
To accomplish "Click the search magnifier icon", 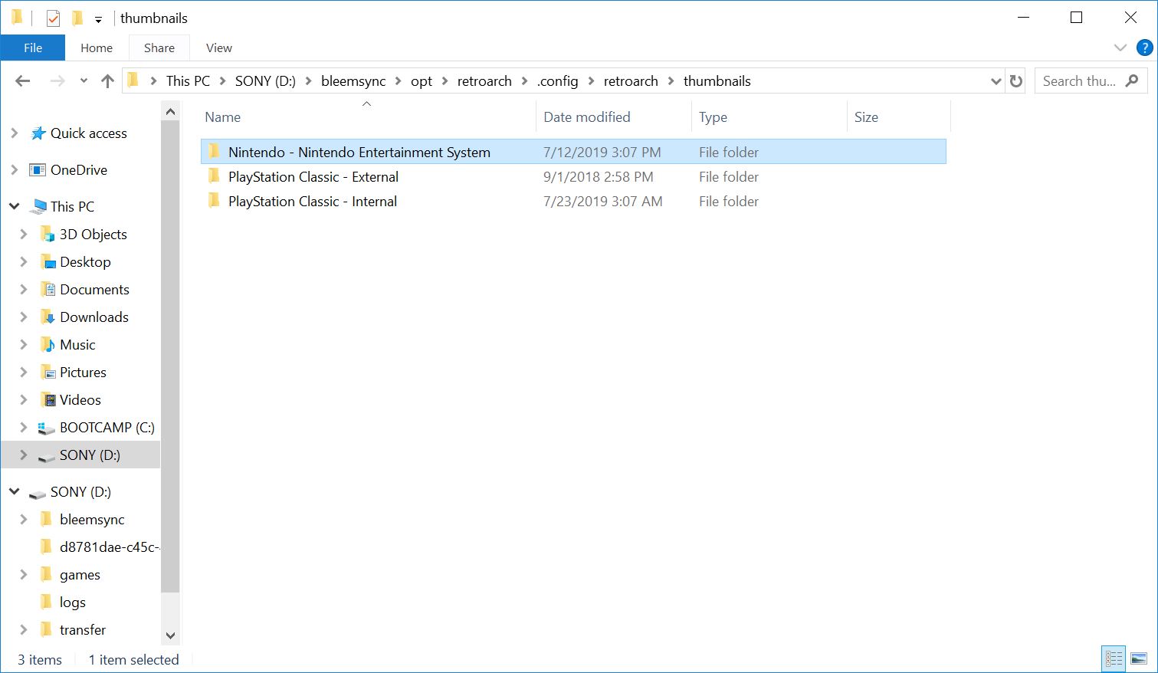I will 1132,80.
